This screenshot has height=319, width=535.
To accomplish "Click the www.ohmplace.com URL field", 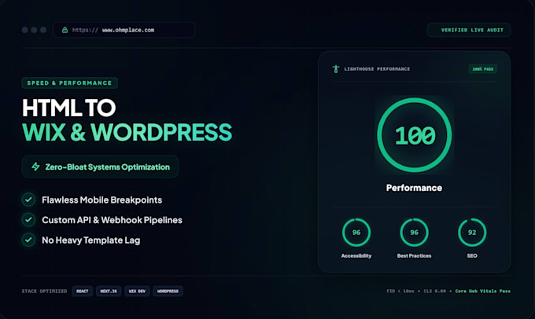I will [x=124, y=30].
